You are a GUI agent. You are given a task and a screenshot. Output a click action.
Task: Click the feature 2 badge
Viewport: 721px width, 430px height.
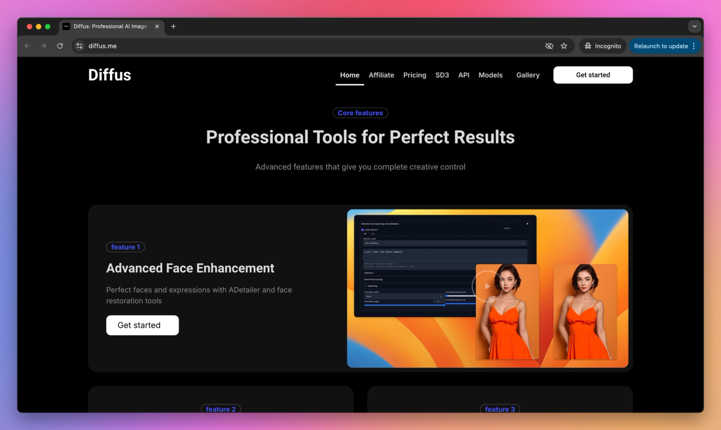[x=221, y=409]
